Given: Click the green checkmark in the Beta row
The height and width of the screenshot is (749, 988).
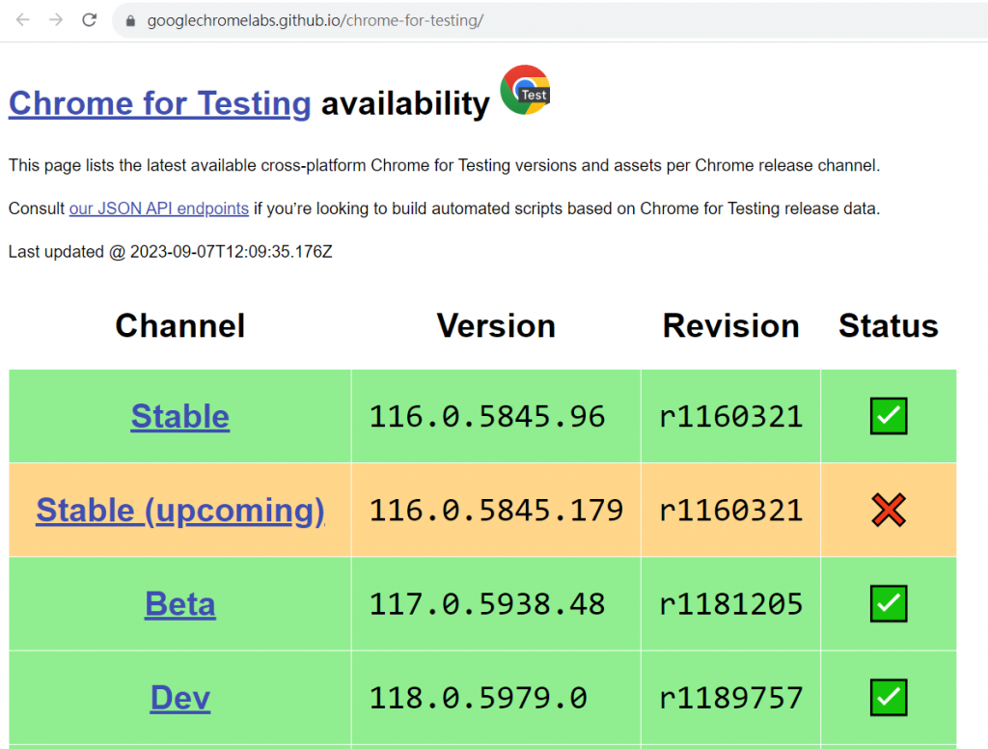Looking at the screenshot, I should click(x=888, y=604).
